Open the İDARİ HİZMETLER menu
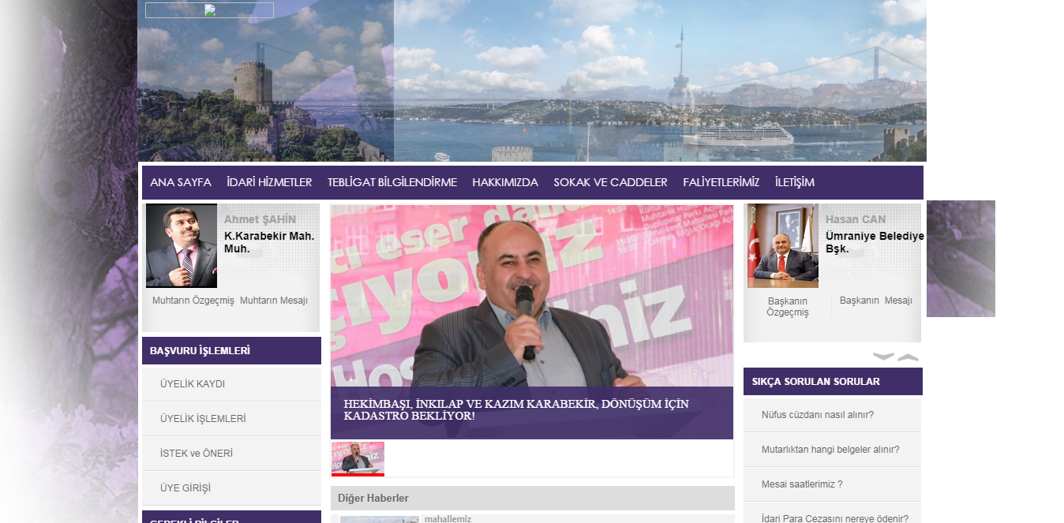The width and height of the screenshot is (1064, 523). click(x=269, y=182)
